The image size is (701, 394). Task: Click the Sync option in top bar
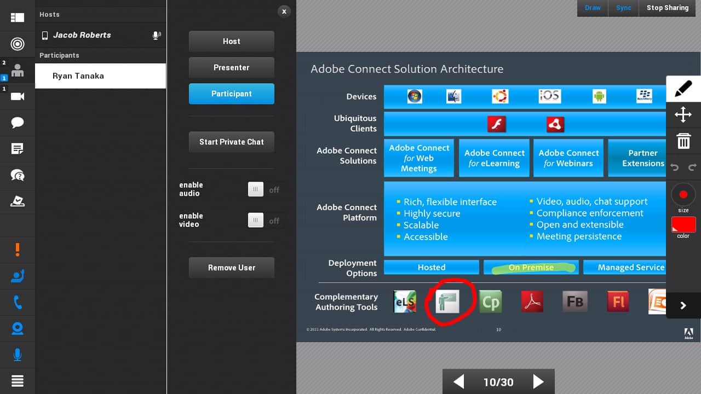(623, 8)
